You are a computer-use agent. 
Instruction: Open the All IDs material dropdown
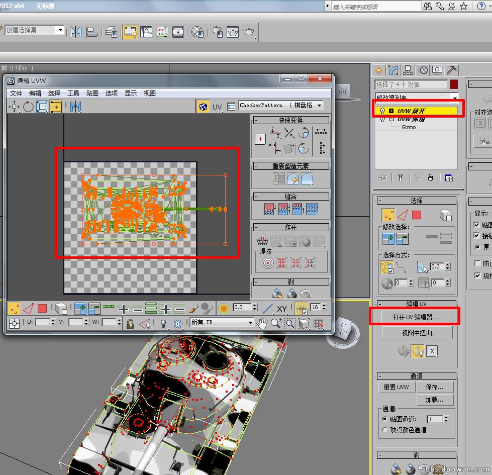coord(250,323)
